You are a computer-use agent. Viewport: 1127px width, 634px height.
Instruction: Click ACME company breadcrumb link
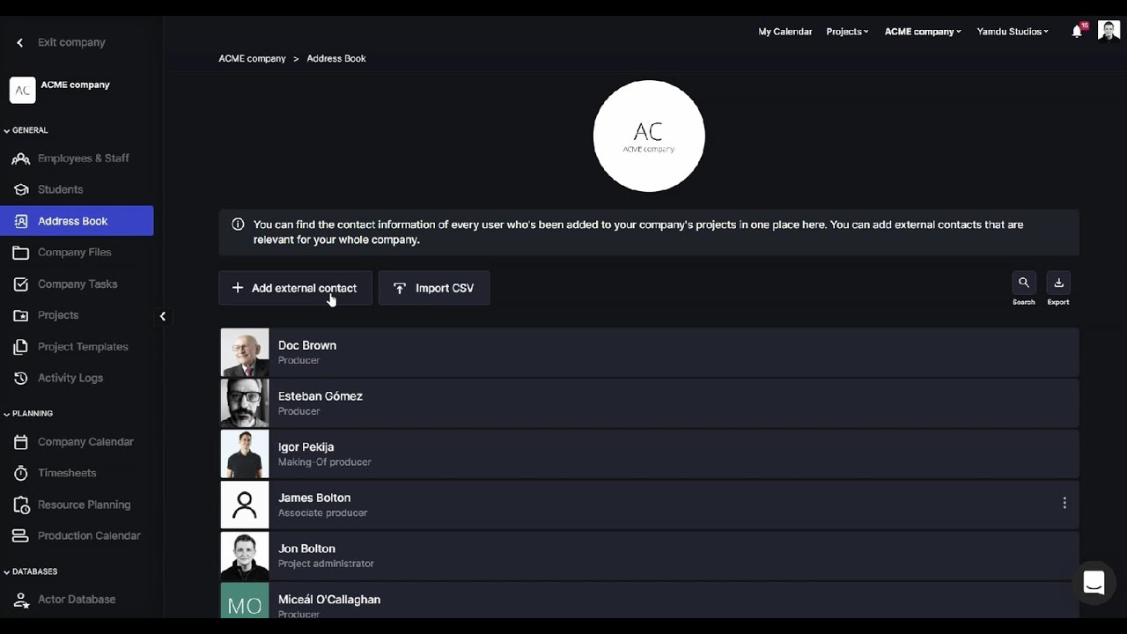tap(252, 58)
